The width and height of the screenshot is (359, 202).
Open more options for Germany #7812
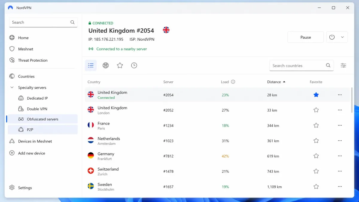point(340,156)
